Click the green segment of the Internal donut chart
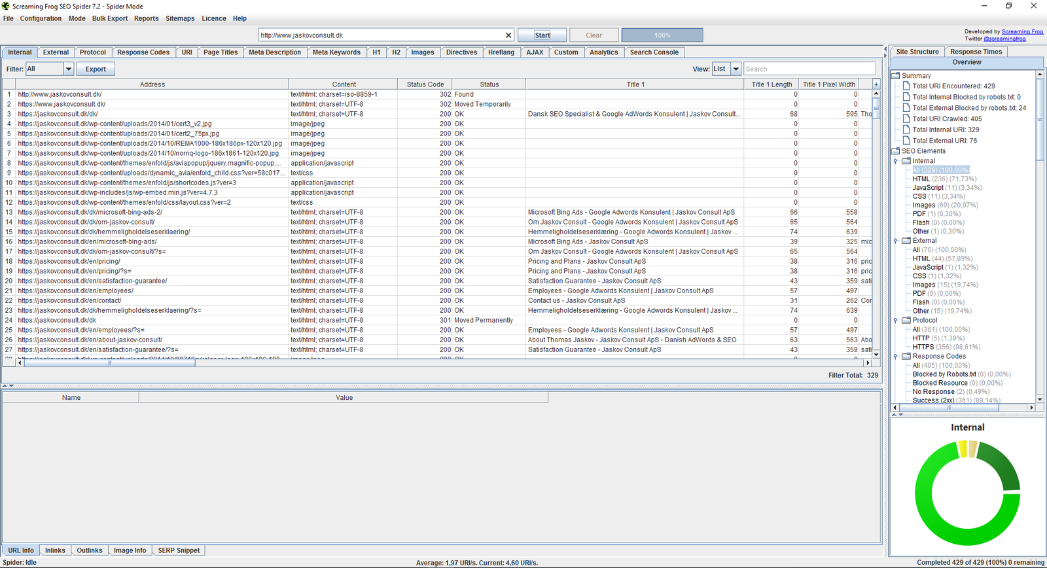The image size is (1047, 568). point(936,530)
